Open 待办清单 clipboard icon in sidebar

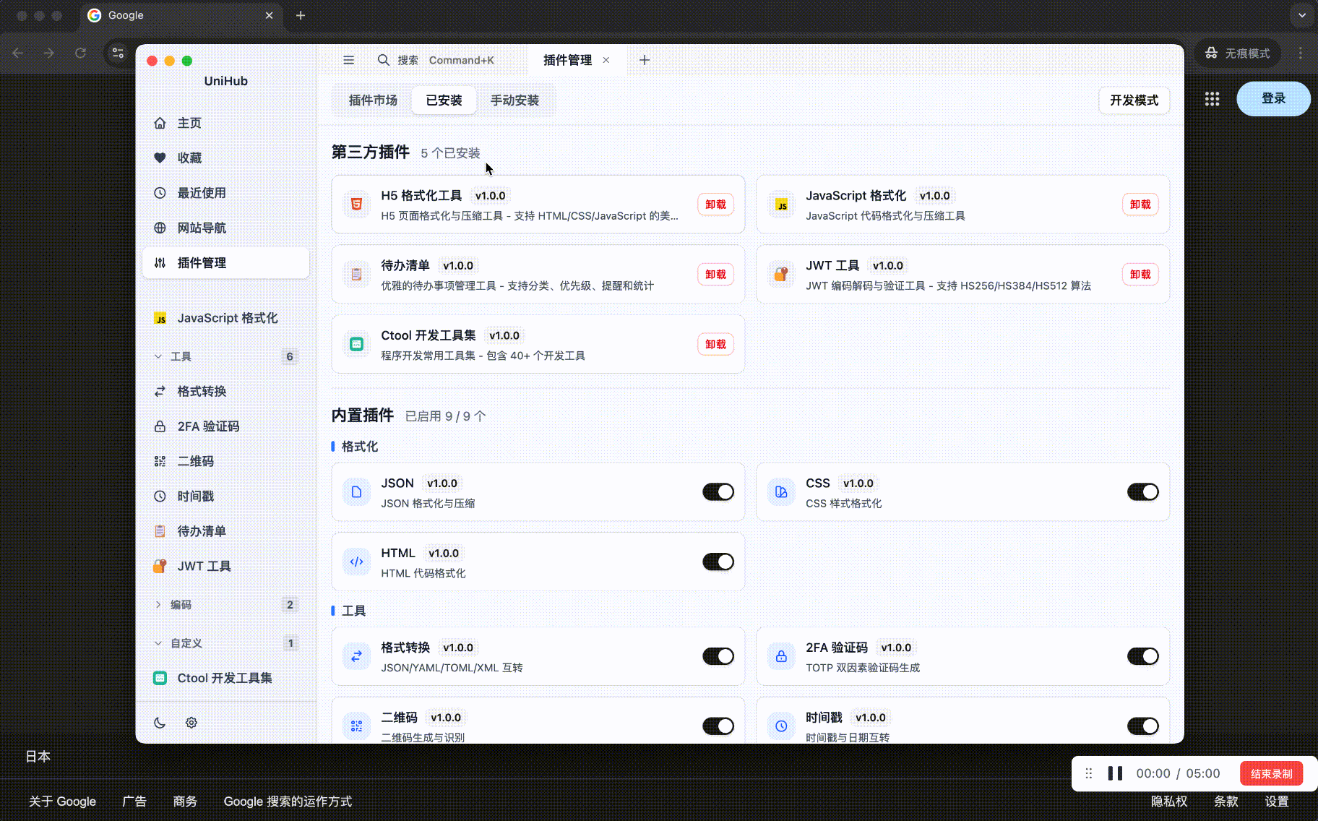click(x=160, y=531)
